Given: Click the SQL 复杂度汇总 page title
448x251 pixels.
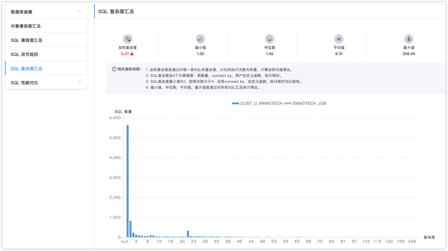Looking at the screenshot, I should (x=116, y=12).
